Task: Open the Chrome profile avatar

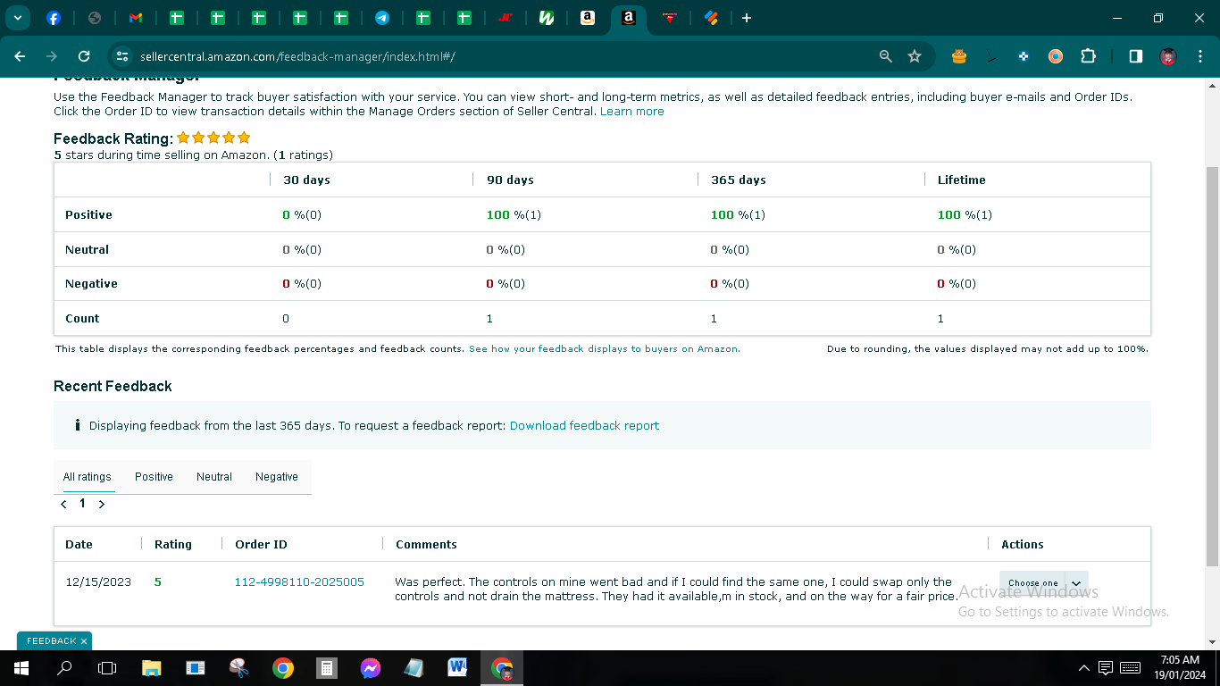Action: 1168,56
